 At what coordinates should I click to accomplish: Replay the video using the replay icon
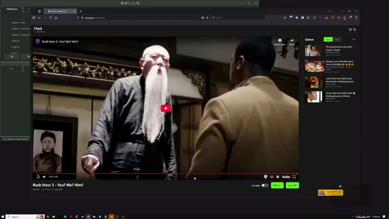(38, 177)
